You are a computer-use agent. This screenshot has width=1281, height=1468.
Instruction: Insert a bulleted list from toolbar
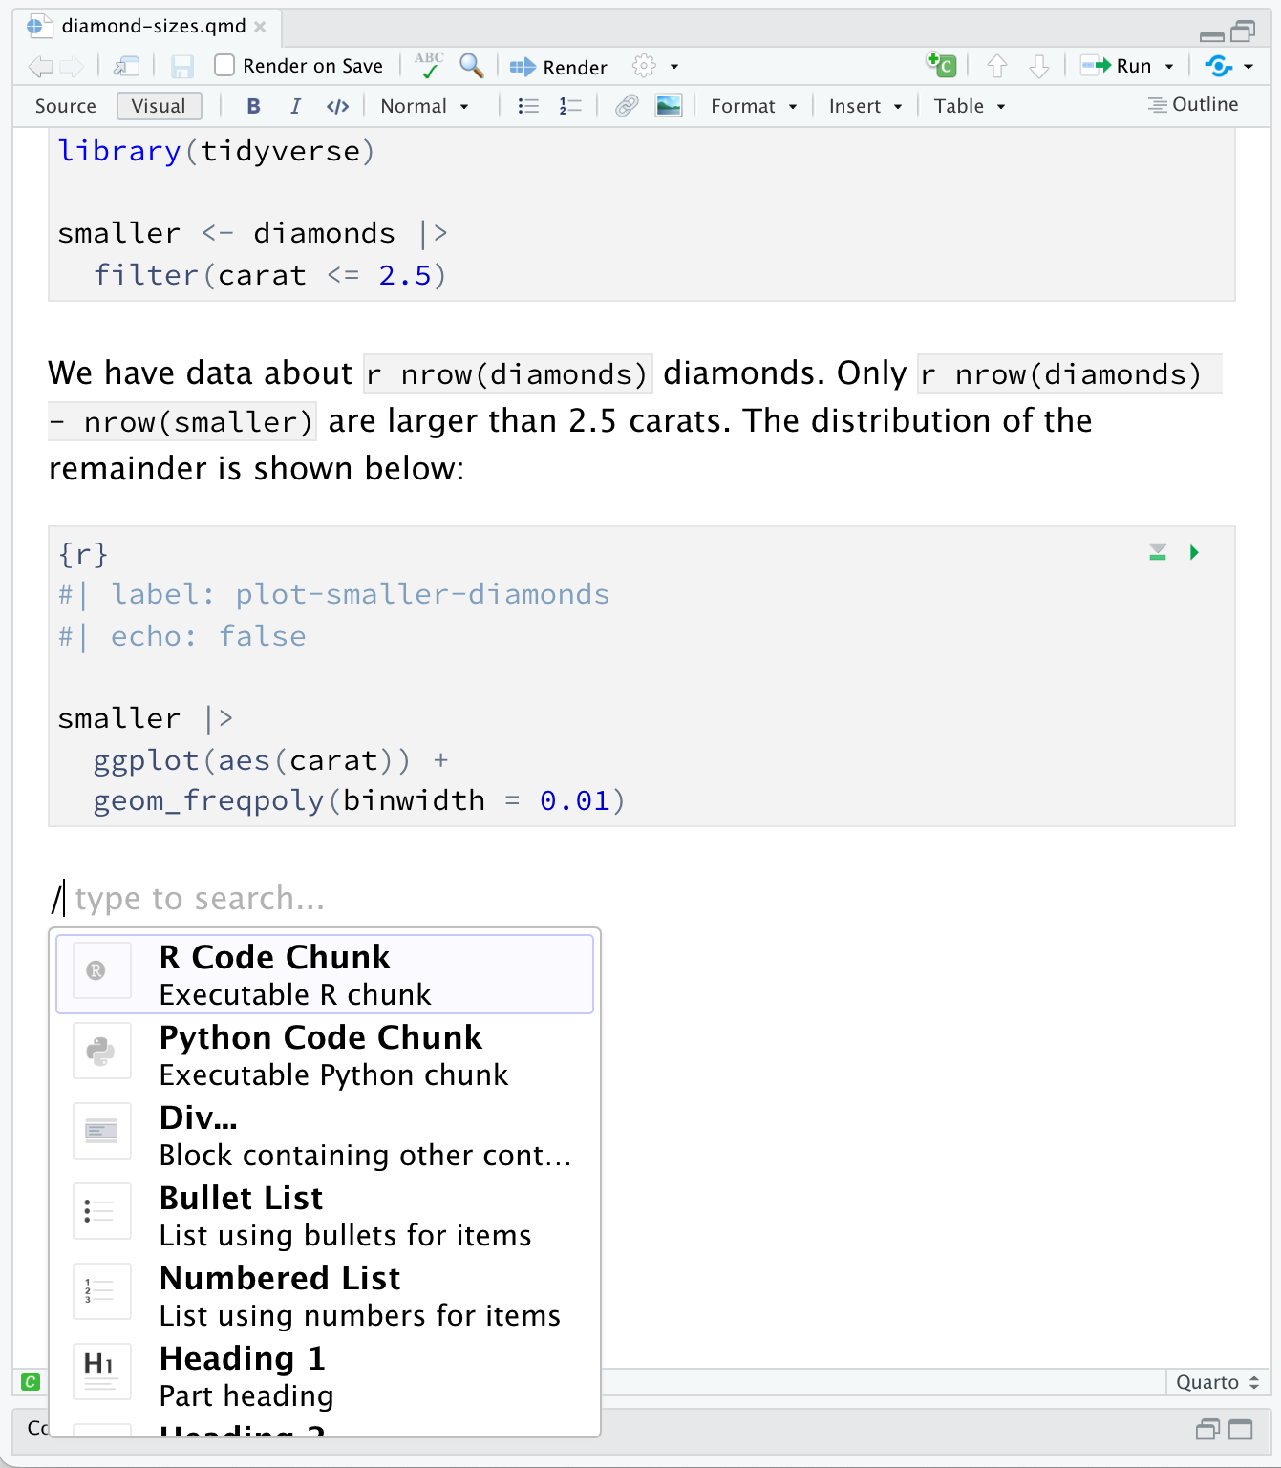(x=528, y=106)
